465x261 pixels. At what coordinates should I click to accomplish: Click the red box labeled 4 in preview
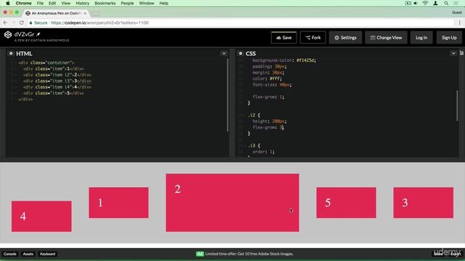pos(41,216)
